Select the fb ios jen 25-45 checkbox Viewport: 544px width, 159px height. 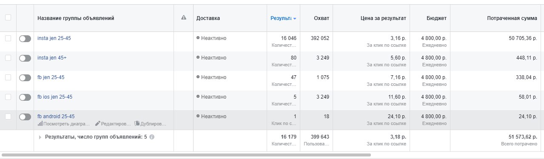[x=8, y=97]
